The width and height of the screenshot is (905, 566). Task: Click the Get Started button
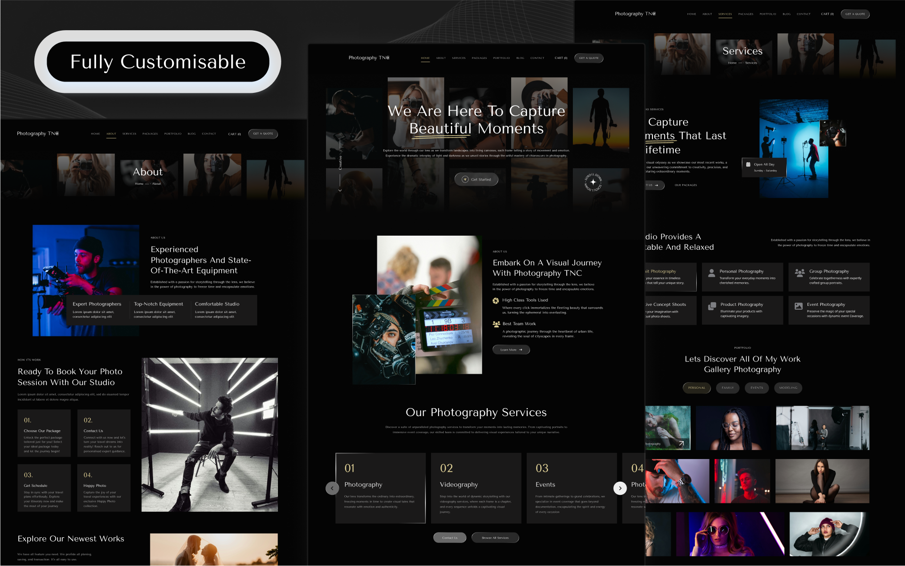pos(476,180)
